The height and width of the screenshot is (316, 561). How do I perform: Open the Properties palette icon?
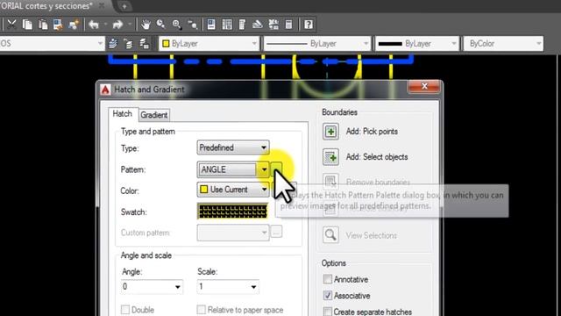(x=211, y=25)
